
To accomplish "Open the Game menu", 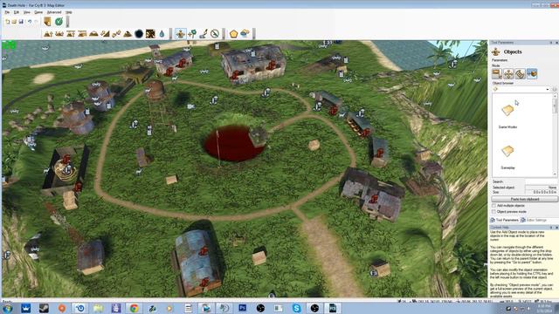I will (38, 12).
